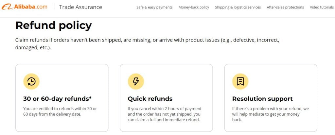Image resolution: width=335 pixels, height=135 pixels.
Task: Click the 30 or 60 days description text
Action: [60, 111]
